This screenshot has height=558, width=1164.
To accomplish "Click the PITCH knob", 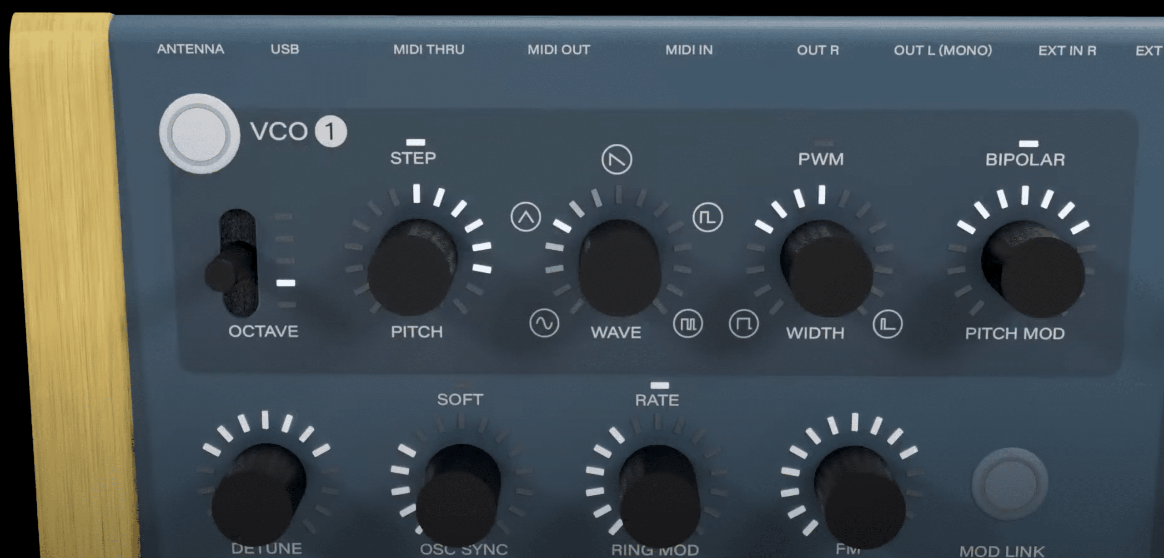I will 412,267.
